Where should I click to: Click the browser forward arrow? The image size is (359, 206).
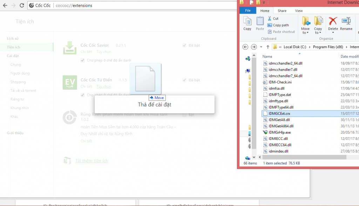(14, 5)
